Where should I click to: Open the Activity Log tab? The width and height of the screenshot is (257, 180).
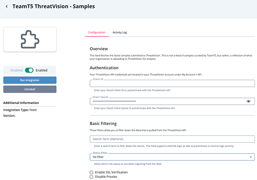(x=120, y=32)
